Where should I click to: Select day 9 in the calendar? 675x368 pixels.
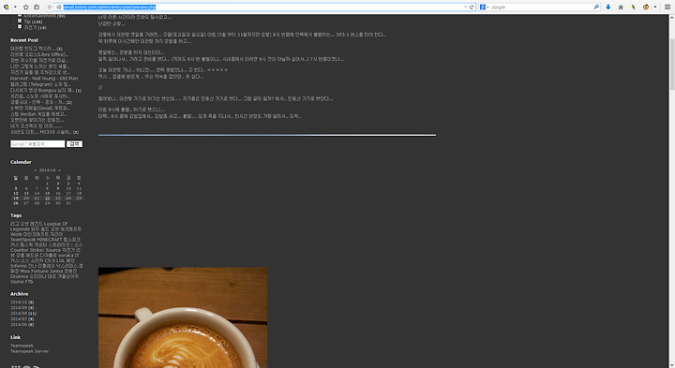tap(58, 188)
